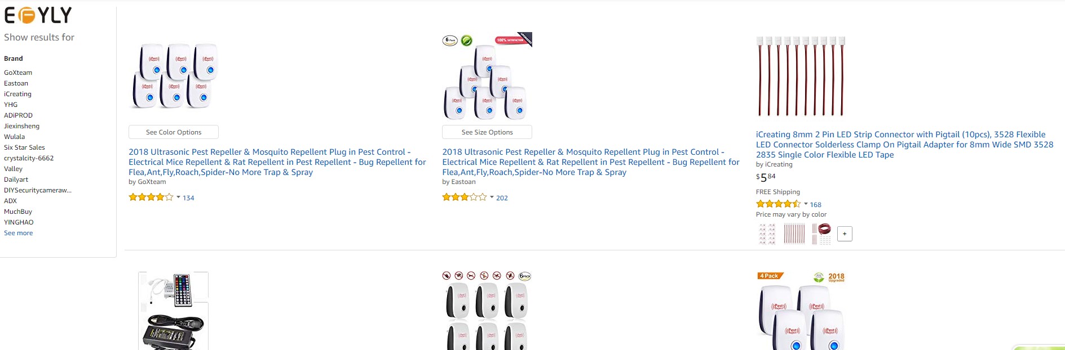Click the See Size Options button
The width and height of the screenshot is (1065, 350).
(487, 132)
